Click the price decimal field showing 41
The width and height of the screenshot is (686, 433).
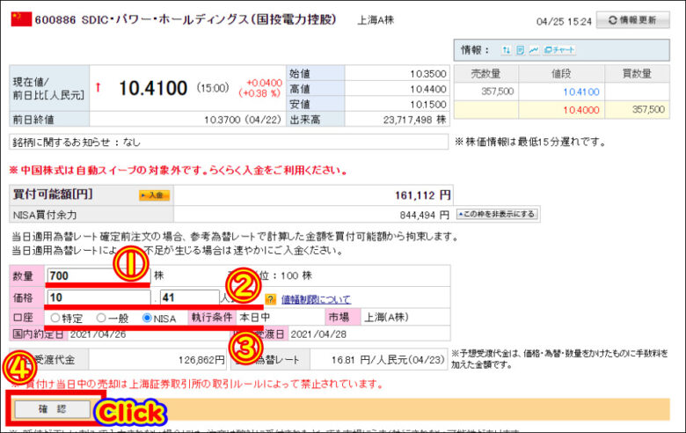tap(189, 297)
